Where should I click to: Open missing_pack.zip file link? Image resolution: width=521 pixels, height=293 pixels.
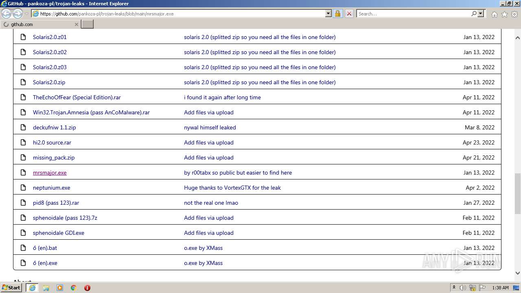click(54, 157)
